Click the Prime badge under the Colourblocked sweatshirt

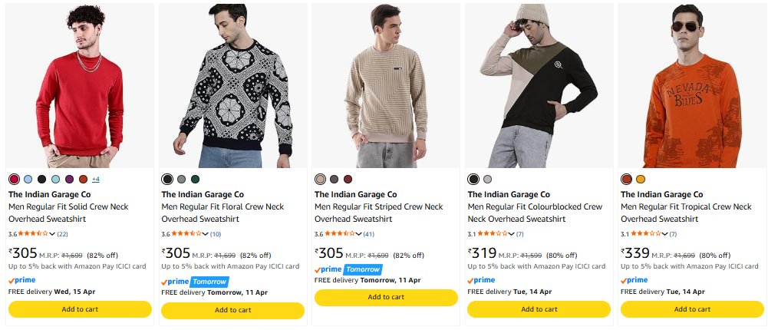coord(481,280)
